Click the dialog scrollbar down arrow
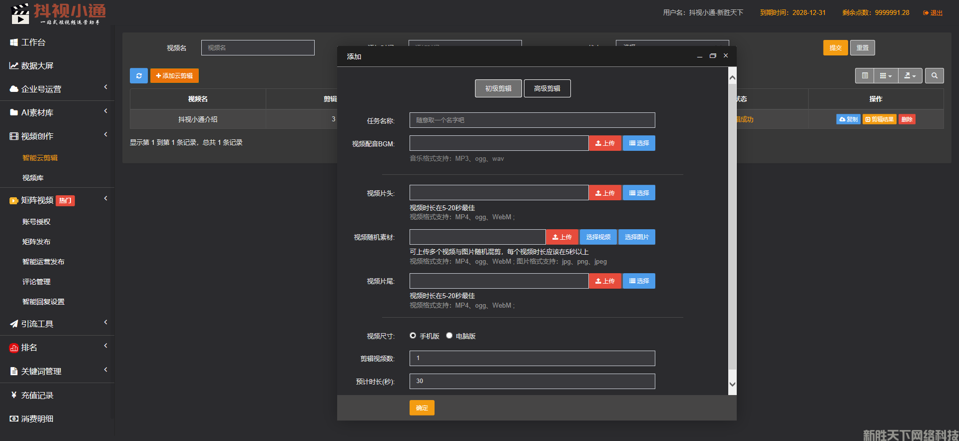The width and height of the screenshot is (959, 441). [x=732, y=384]
